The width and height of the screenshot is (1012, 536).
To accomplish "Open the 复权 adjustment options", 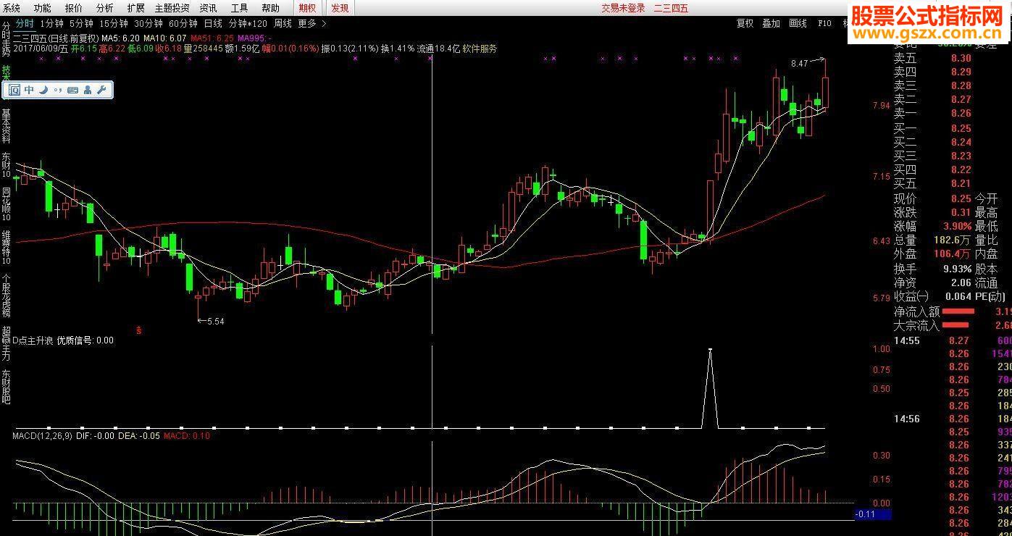I will click(745, 23).
